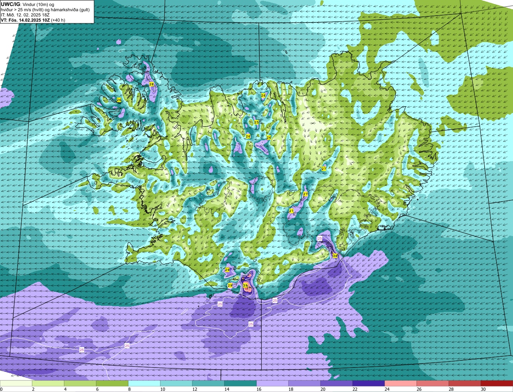Select the yellow 25 peak gust marker
Image resolution: width=513 pixels, height=392 pixels.
coord(256,122)
